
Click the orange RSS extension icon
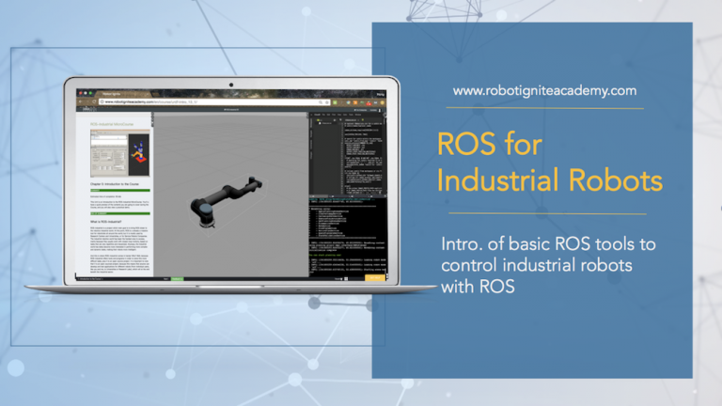pyautogui.click(x=355, y=102)
